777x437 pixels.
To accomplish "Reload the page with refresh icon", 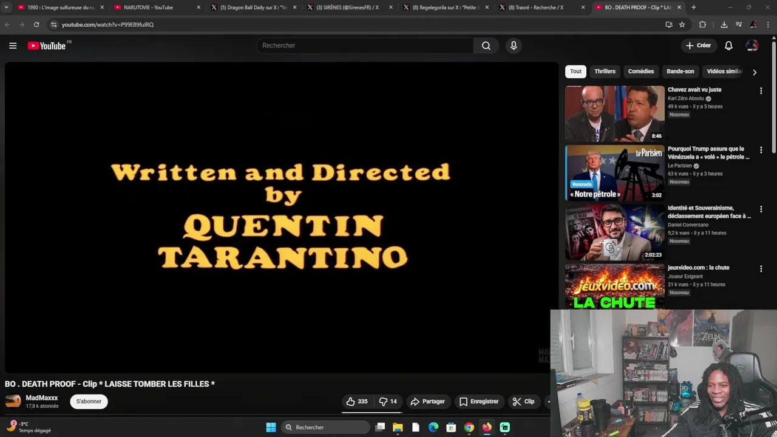I will pos(36,24).
